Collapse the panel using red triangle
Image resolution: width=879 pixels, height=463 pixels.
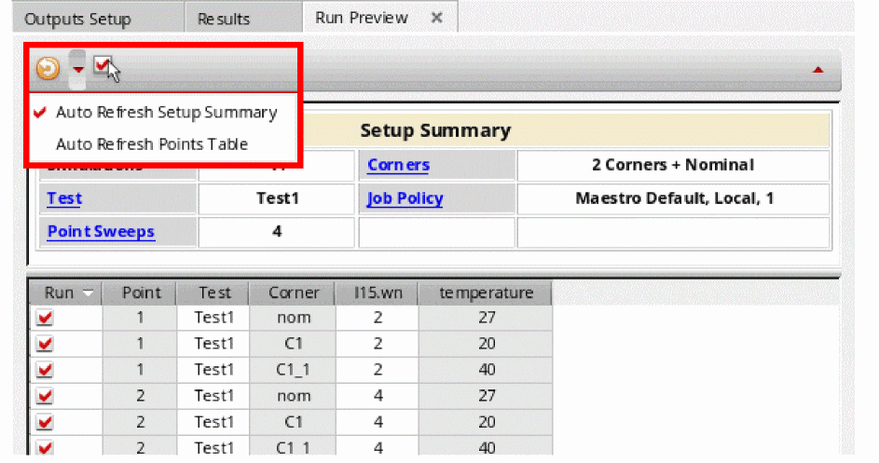(x=818, y=70)
